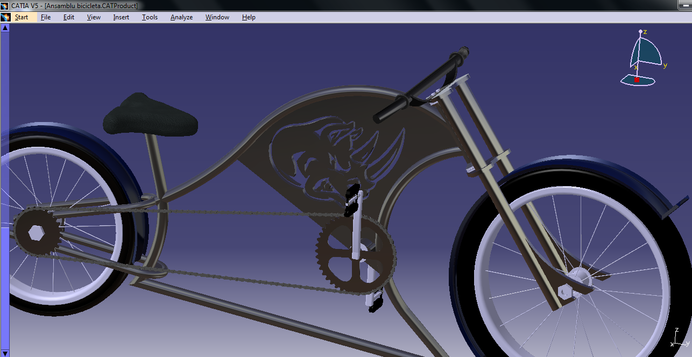
Task: Select the bicycle saddle in the model
Action: tap(150, 114)
